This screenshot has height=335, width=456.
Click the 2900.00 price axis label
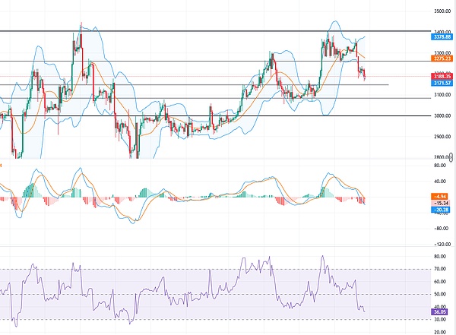(432, 136)
